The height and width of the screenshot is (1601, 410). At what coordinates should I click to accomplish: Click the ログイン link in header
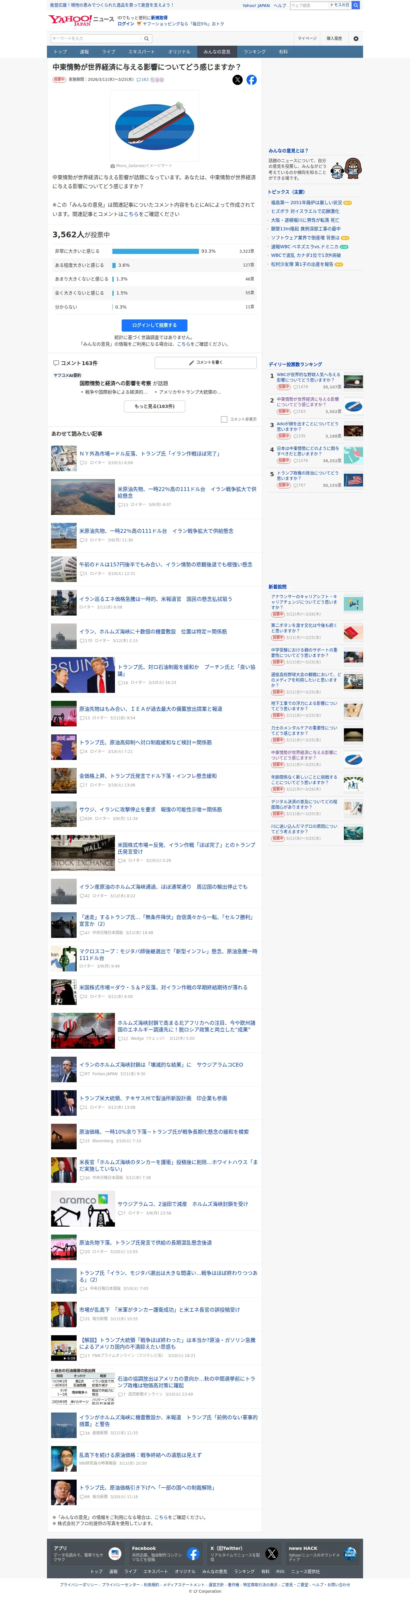click(126, 24)
